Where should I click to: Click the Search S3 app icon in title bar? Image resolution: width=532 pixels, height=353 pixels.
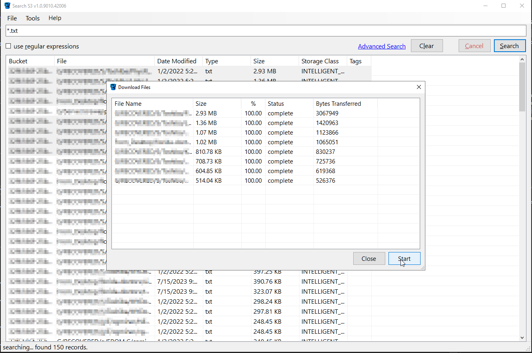(x=7, y=6)
